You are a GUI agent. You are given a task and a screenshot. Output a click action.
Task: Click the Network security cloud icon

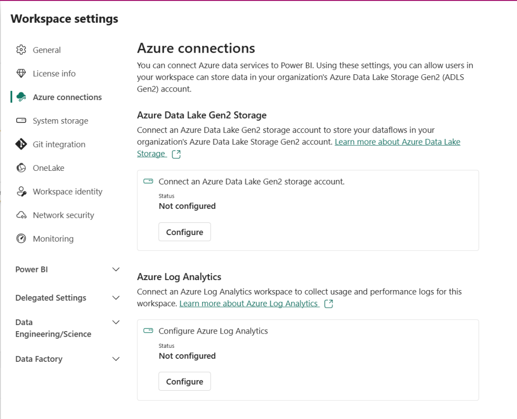click(21, 215)
